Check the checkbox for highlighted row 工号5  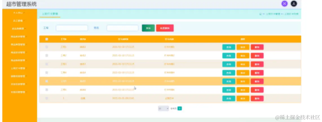pyautogui.click(x=46, y=81)
